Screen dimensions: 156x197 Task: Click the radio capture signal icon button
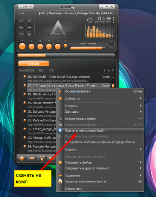point(29,21)
